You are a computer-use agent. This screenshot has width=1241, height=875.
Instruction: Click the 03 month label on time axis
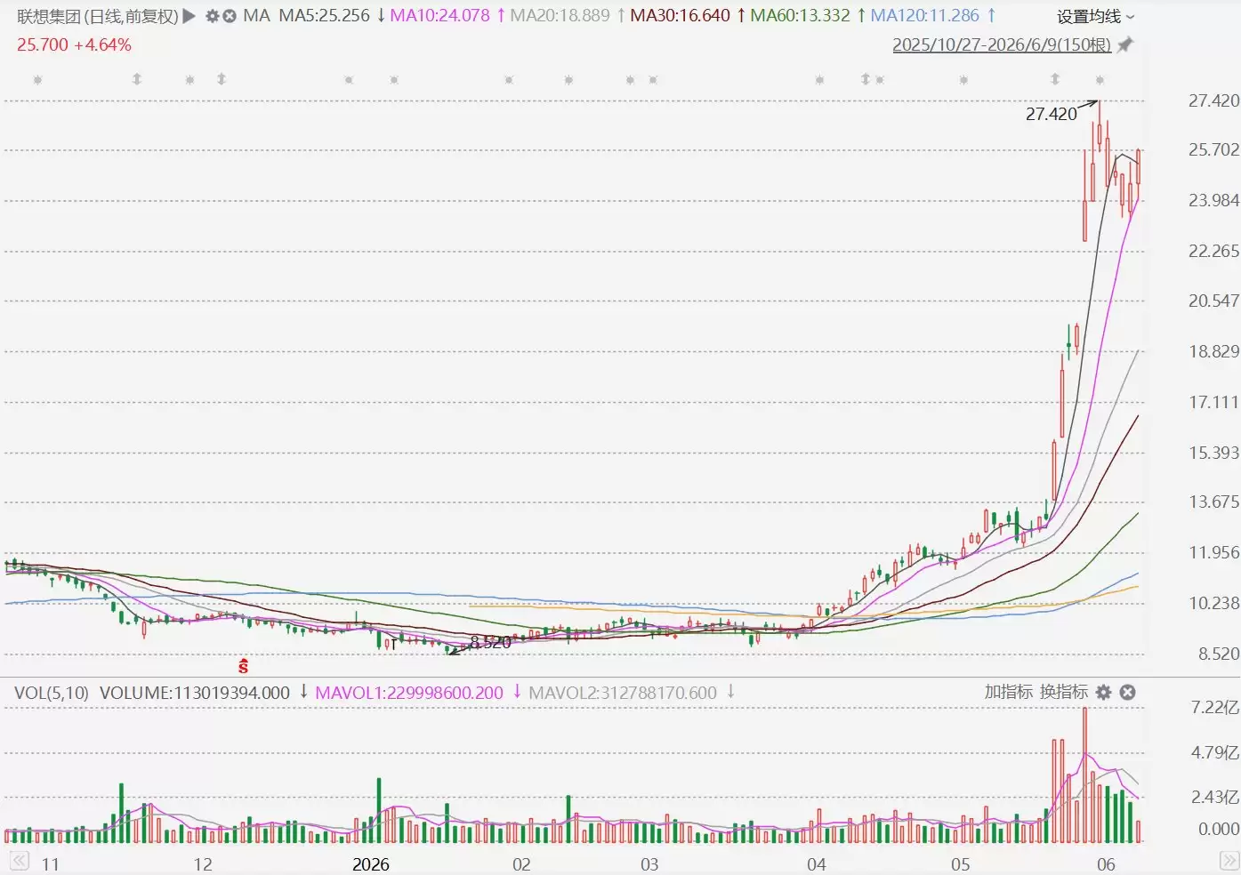[x=649, y=864]
